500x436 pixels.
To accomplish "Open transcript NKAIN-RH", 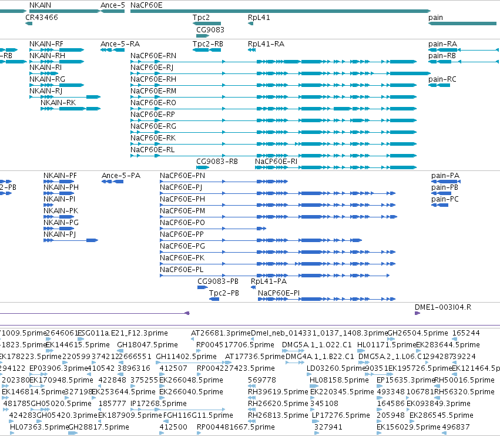I will point(47,55).
